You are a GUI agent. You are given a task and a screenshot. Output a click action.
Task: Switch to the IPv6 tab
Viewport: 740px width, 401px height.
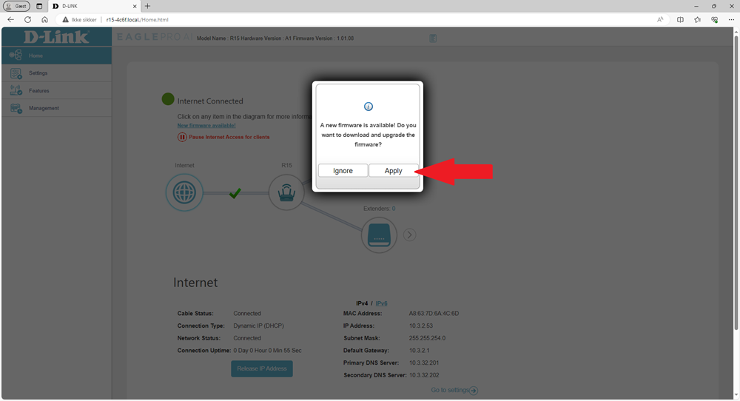381,303
